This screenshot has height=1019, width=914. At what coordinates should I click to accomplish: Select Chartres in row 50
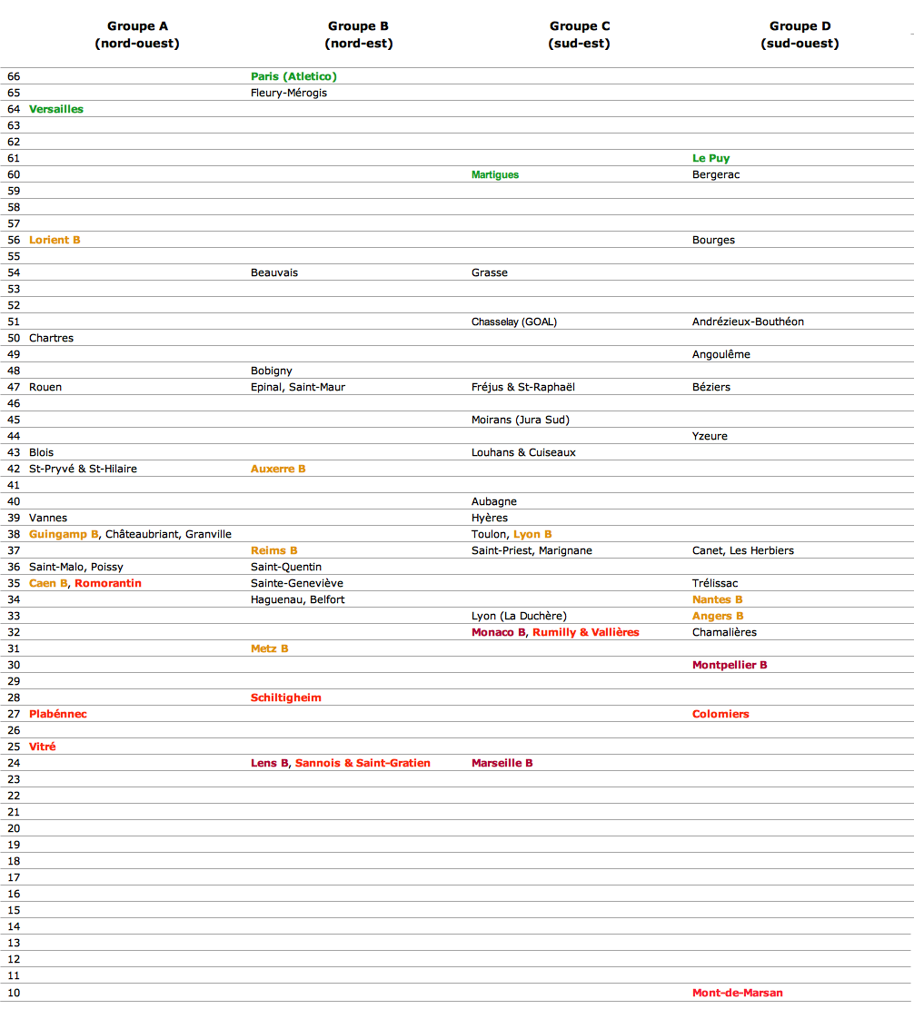click(x=51, y=338)
